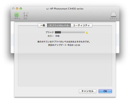Zoom window with the green button
This screenshot has height=99, width=130.
pos(21,9)
